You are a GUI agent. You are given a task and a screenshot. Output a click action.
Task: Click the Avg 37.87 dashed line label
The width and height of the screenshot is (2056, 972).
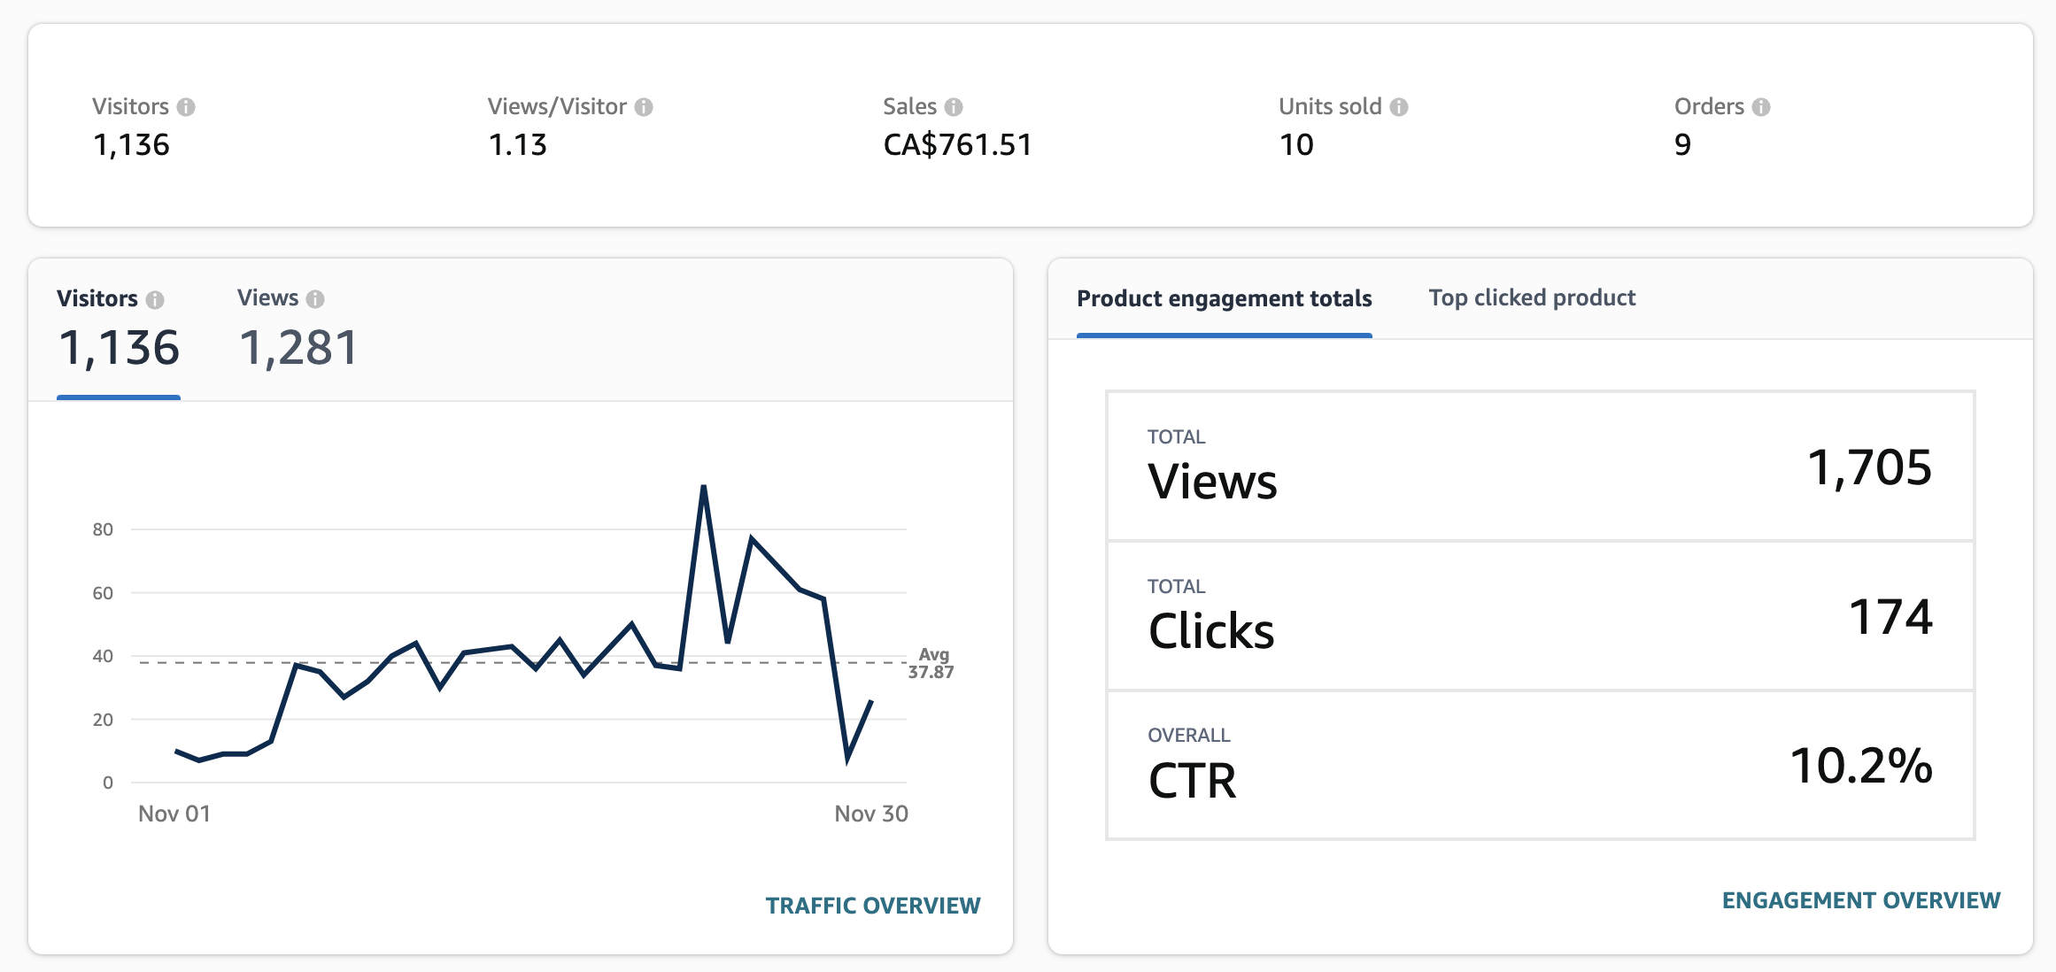930,664
